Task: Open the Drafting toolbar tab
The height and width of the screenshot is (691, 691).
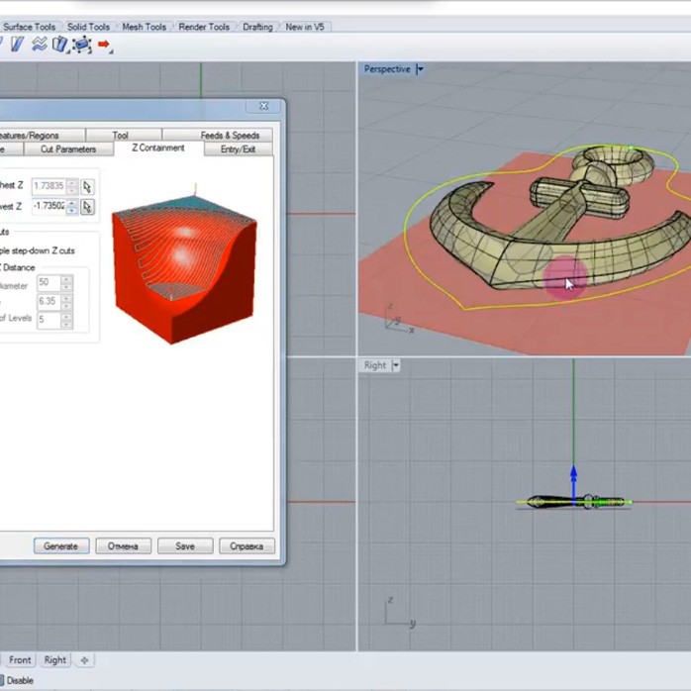Action: tap(257, 27)
